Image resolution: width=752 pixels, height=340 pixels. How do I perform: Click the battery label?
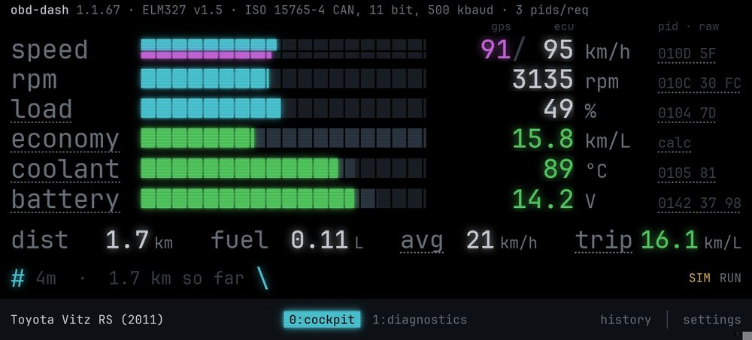point(65,199)
